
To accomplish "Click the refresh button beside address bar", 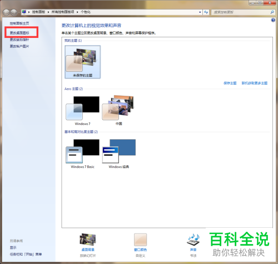I will point(206,12).
